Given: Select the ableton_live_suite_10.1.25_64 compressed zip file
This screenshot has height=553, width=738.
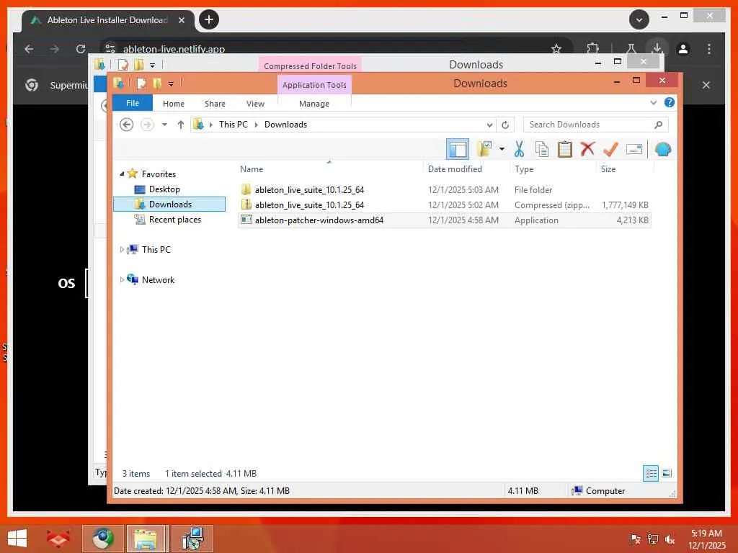Looking at the screenshot, I should click(444, 205).
